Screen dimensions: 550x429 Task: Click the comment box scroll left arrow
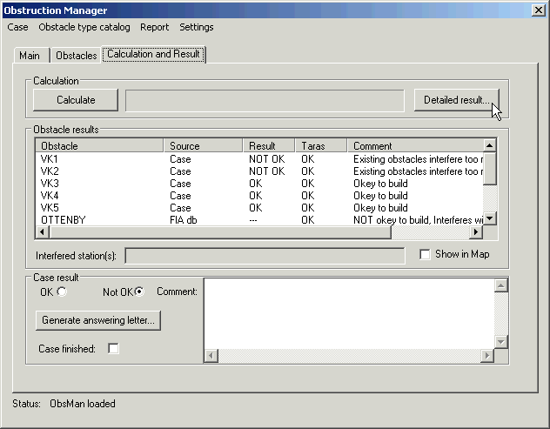tap(211, 356)
